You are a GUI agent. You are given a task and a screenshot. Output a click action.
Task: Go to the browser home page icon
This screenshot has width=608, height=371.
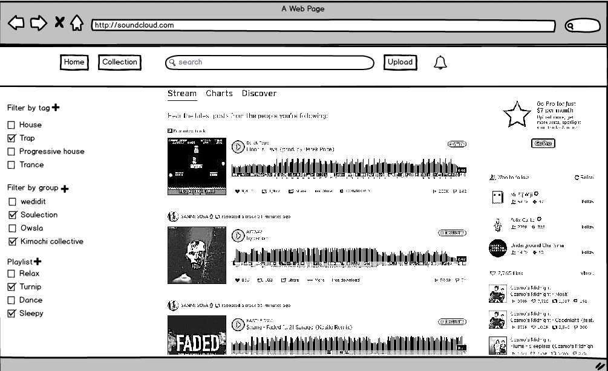(77, 22)
